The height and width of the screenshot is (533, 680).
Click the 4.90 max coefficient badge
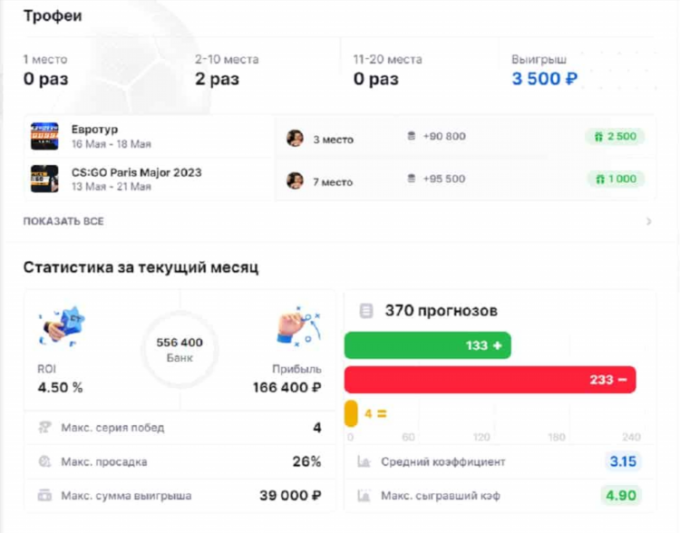[621, 495]
